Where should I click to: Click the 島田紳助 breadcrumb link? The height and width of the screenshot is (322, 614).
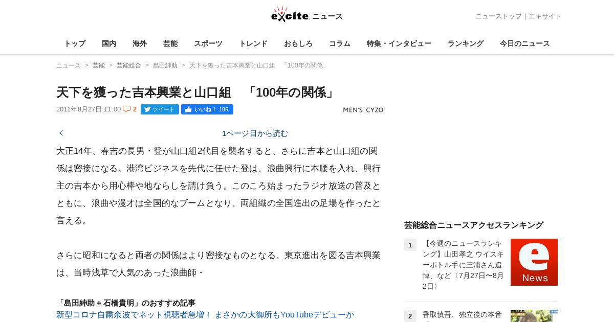tap(165, 65)
